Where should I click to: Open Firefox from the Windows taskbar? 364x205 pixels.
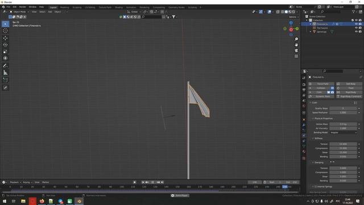coord(42,201)
